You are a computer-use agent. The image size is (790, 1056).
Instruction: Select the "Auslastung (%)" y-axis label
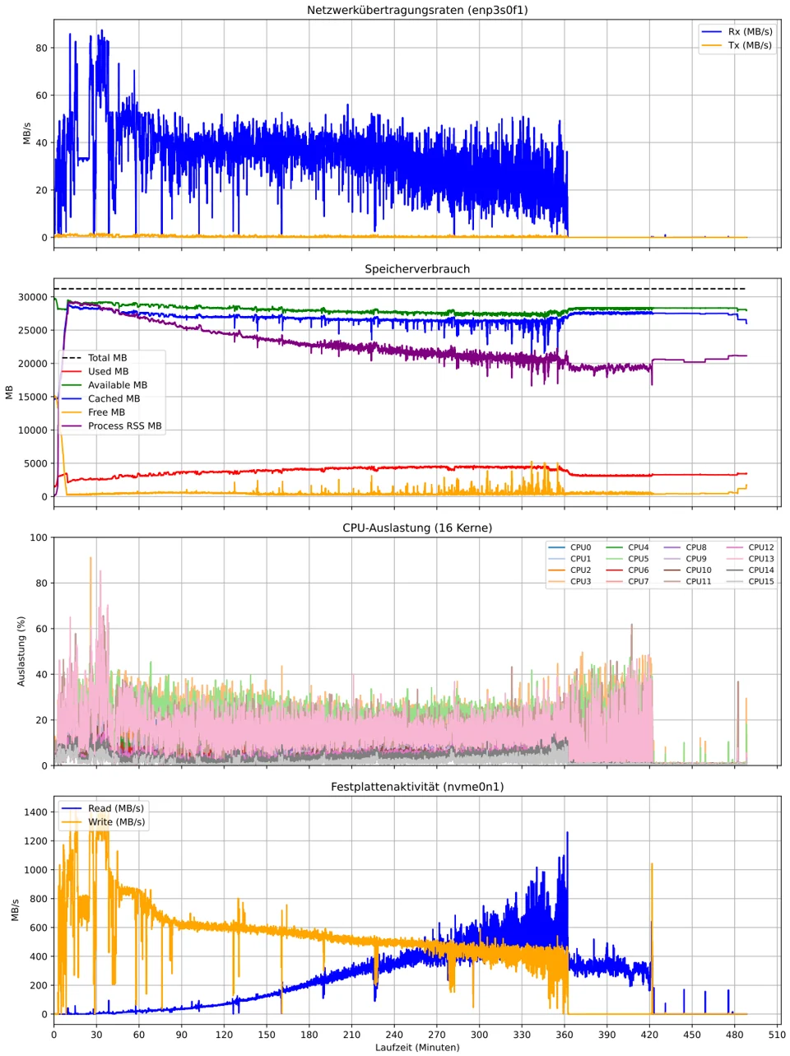tap(22, 651)
